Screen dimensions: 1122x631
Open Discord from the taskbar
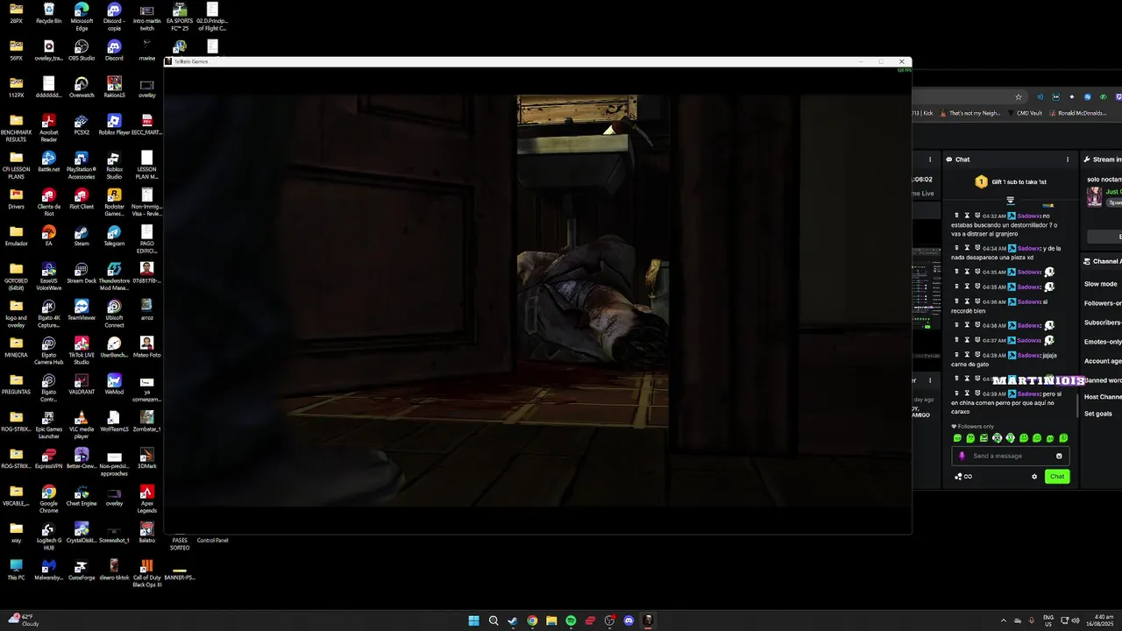pyautogui.click(x=628, y=620)
